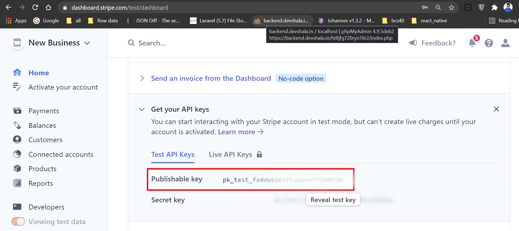Click the search magnifier icon
Screen dimensions: 519x231
131,43
